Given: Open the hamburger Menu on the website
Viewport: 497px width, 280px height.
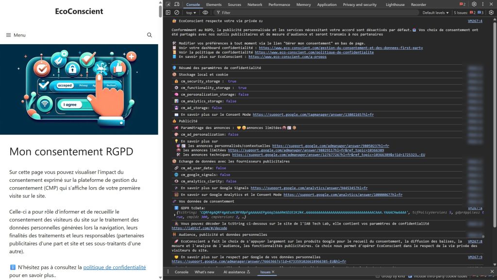Looking at the screenshot, I should 16,35.
